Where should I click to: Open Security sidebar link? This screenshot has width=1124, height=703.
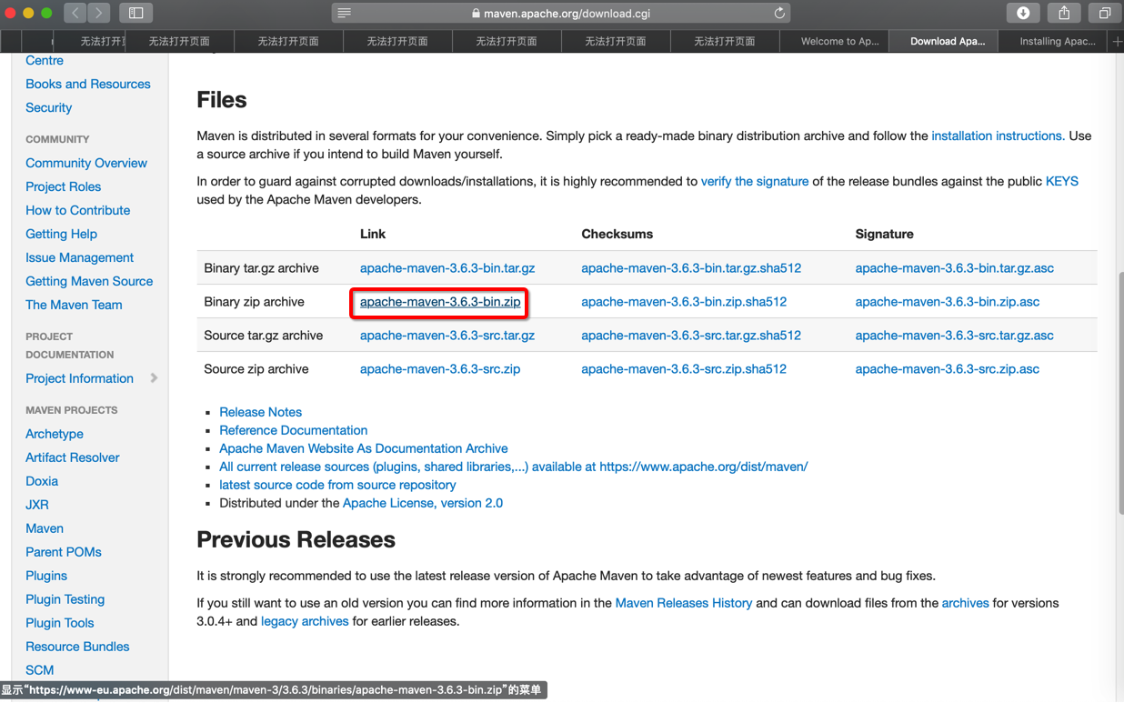(x=48, y=107)
